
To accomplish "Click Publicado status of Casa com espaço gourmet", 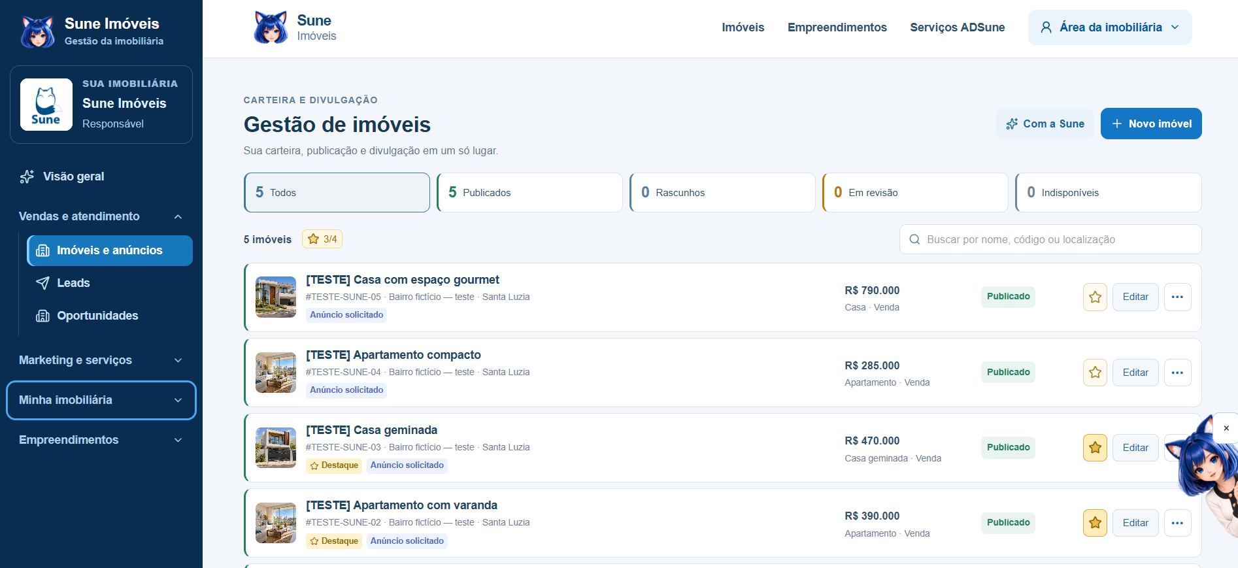I will [x=1008, y=297].
